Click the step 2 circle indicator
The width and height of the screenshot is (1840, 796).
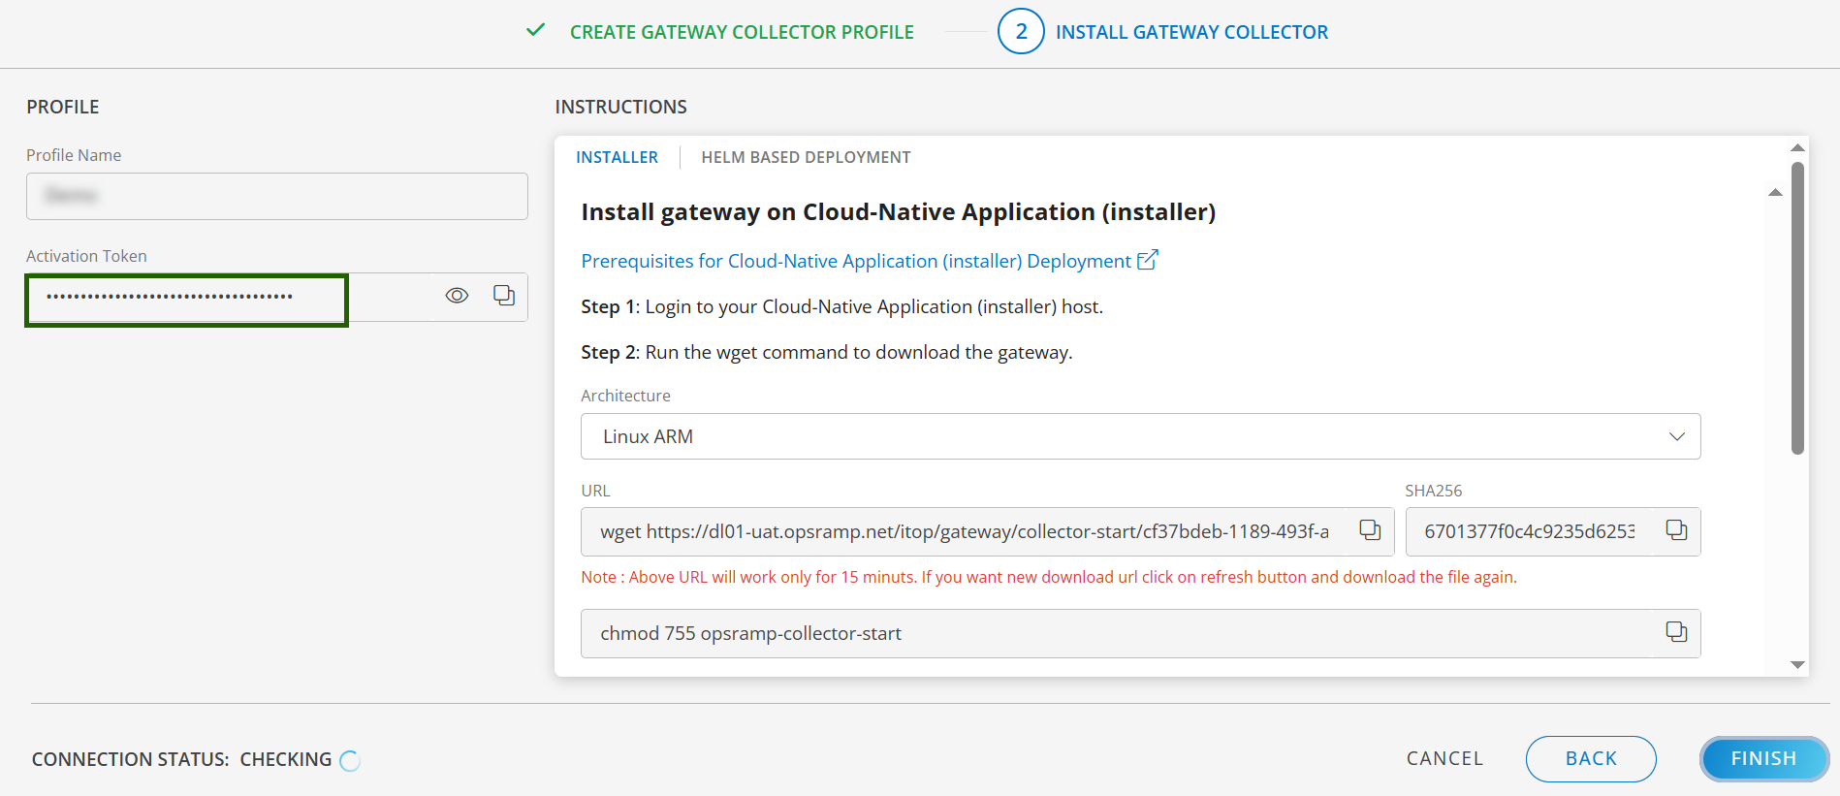pyautogui.click(x=1021, y=32)
